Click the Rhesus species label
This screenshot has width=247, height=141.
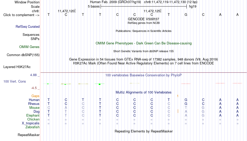pyautogui.click(x=34, y=104)
